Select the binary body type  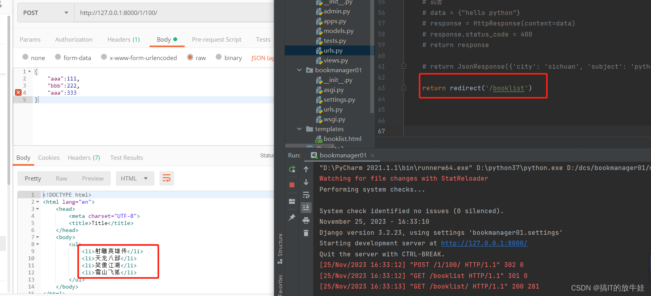(x=219, y=57)
